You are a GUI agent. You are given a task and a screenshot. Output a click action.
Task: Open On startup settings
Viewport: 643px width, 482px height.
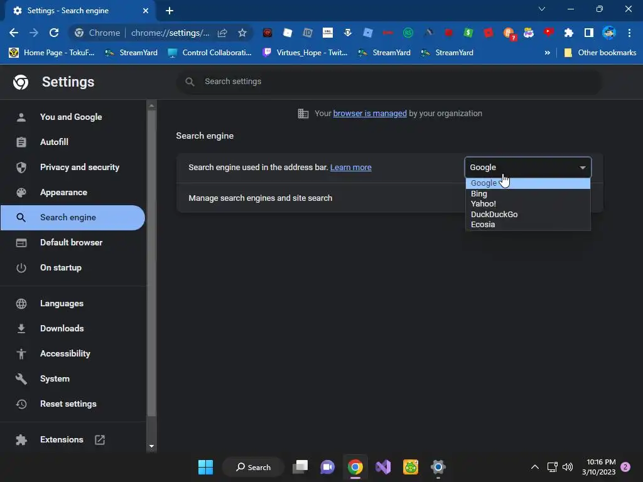pyautogui.click(x=73, y=267)
